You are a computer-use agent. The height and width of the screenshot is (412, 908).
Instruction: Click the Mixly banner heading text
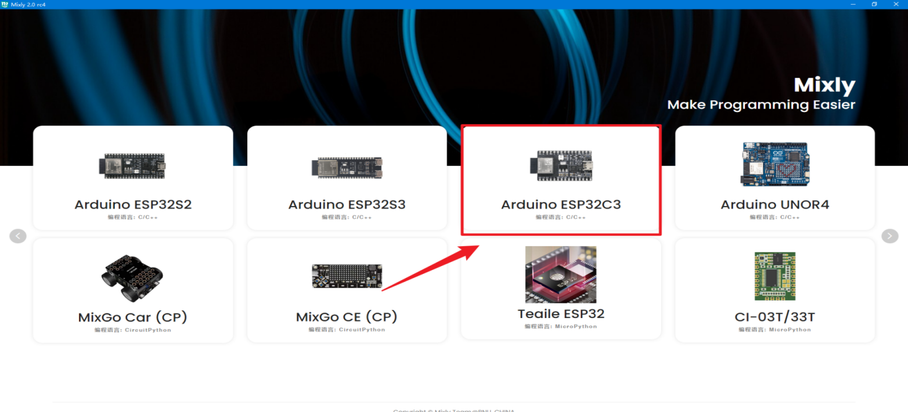point(824,85)
